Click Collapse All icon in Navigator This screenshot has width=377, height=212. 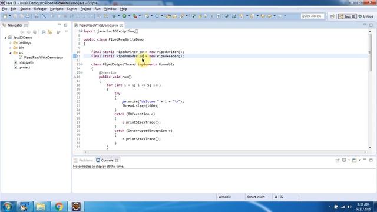point(44,32)
